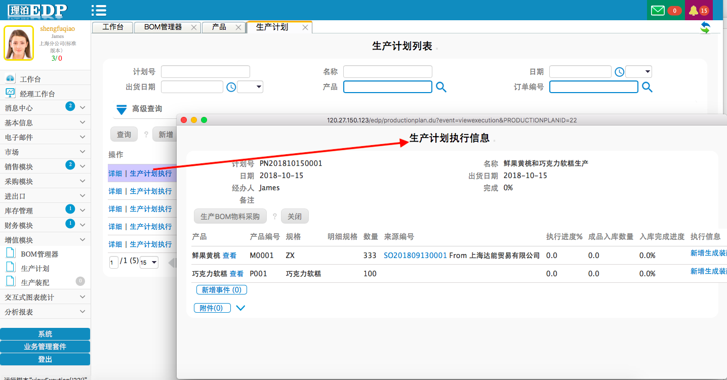Screen dimensions: 727x380
Task: Click the clock icon next to 出货日期 field
Action: point(231,87)
